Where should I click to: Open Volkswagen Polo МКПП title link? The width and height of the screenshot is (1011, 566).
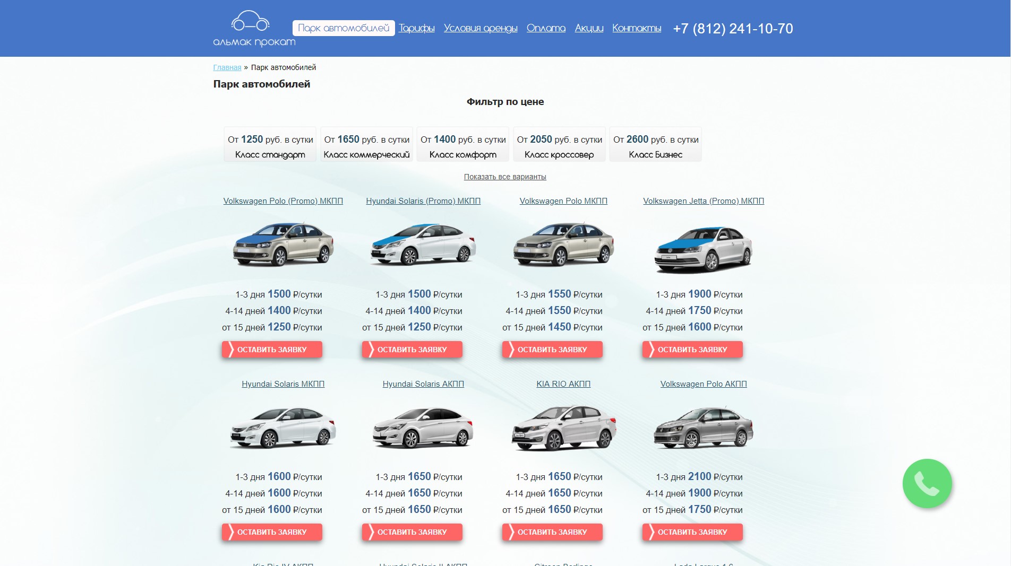563,201
